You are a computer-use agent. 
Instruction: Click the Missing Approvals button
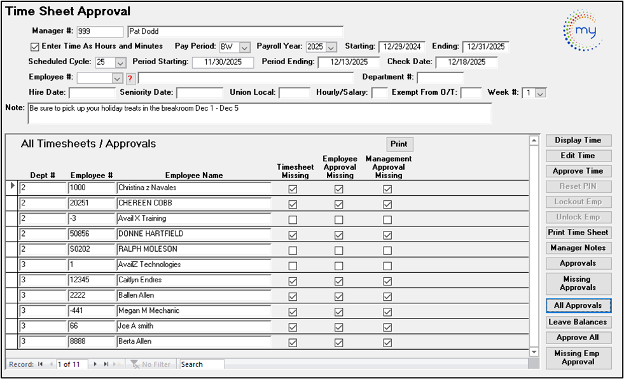coord(578,284)
